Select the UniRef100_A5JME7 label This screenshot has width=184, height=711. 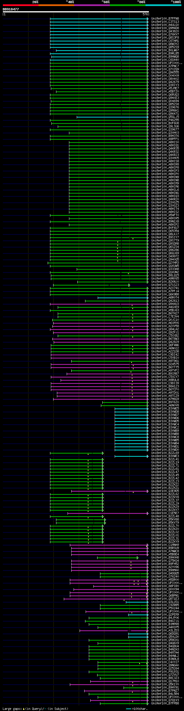tap(165, 88)
